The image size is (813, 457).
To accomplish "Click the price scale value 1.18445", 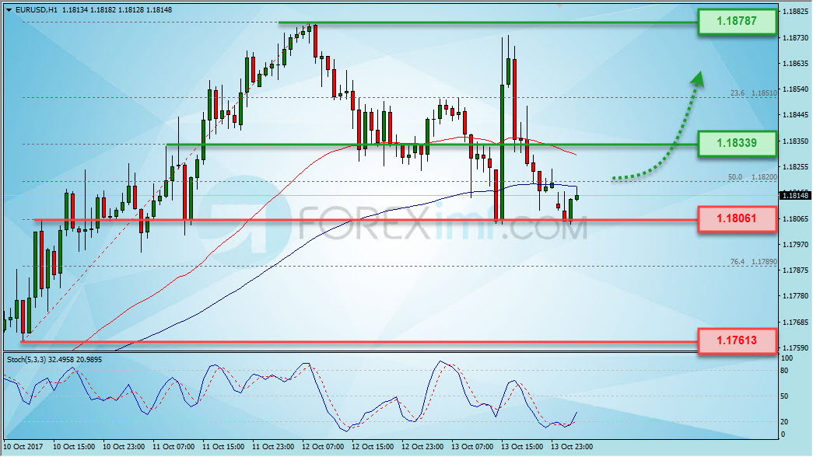I will pos(795,115).
